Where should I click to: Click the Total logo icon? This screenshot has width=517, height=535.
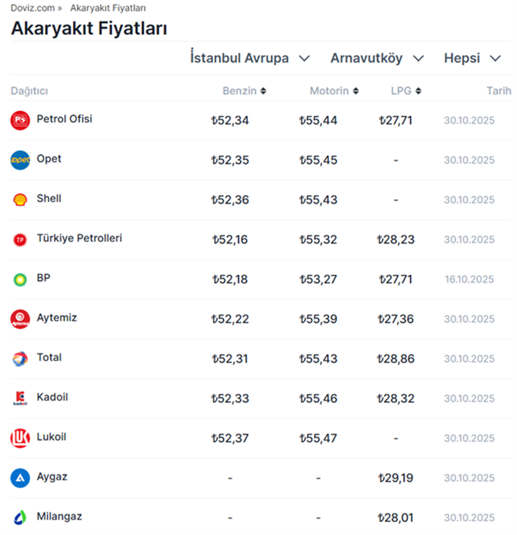tap(20, 359)
